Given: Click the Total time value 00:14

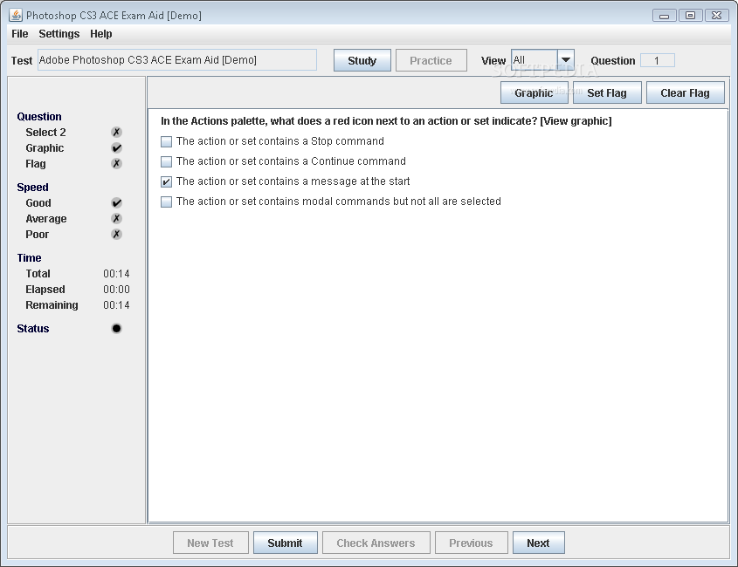Looking at the screenshot, I should [x=116, y=274].
